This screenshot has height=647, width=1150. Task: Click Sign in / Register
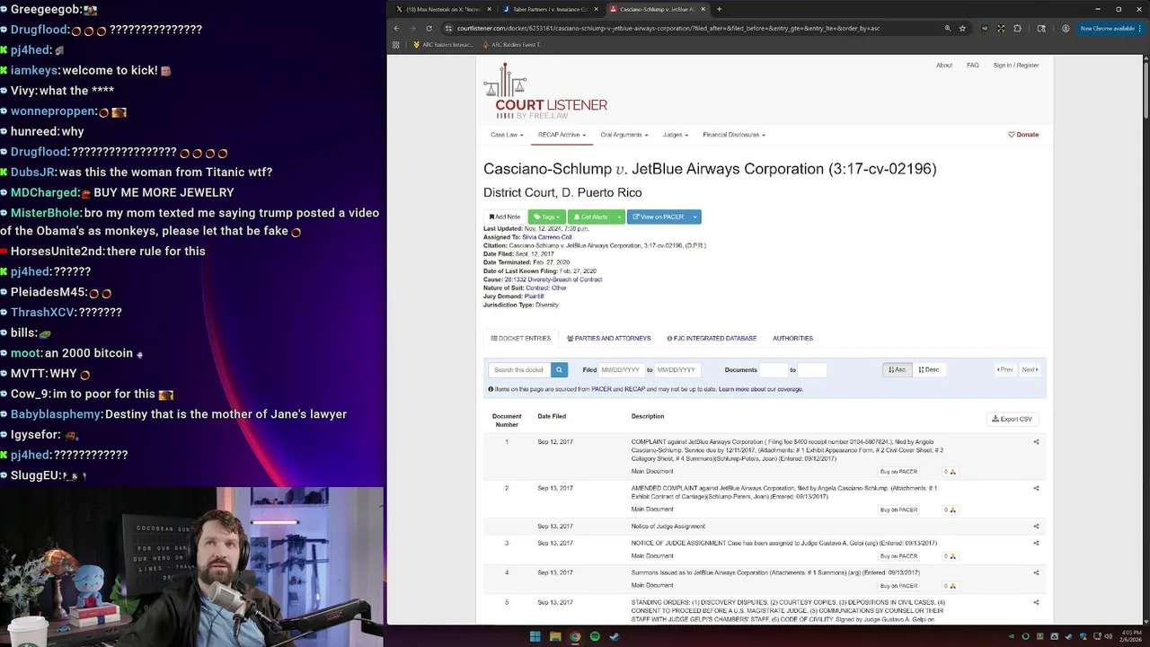[1016, 66]
